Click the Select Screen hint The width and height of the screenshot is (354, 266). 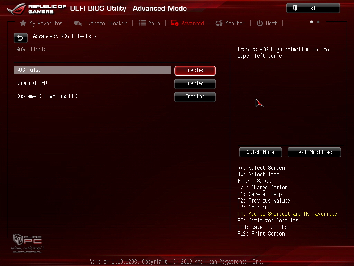click(261, 168)
